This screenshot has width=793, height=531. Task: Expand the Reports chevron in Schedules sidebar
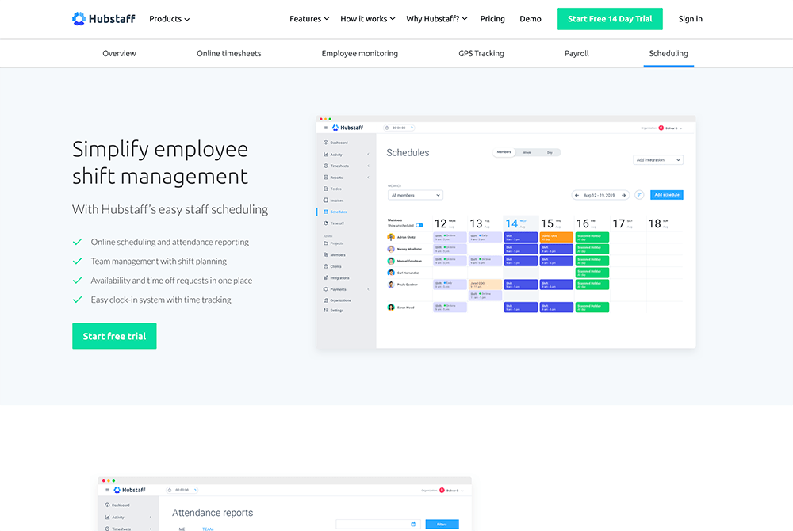368,178
